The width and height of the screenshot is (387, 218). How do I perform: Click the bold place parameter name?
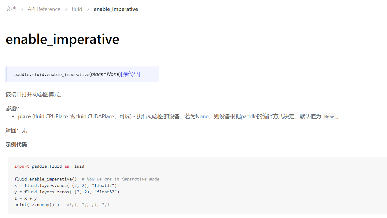coord(24,116)
